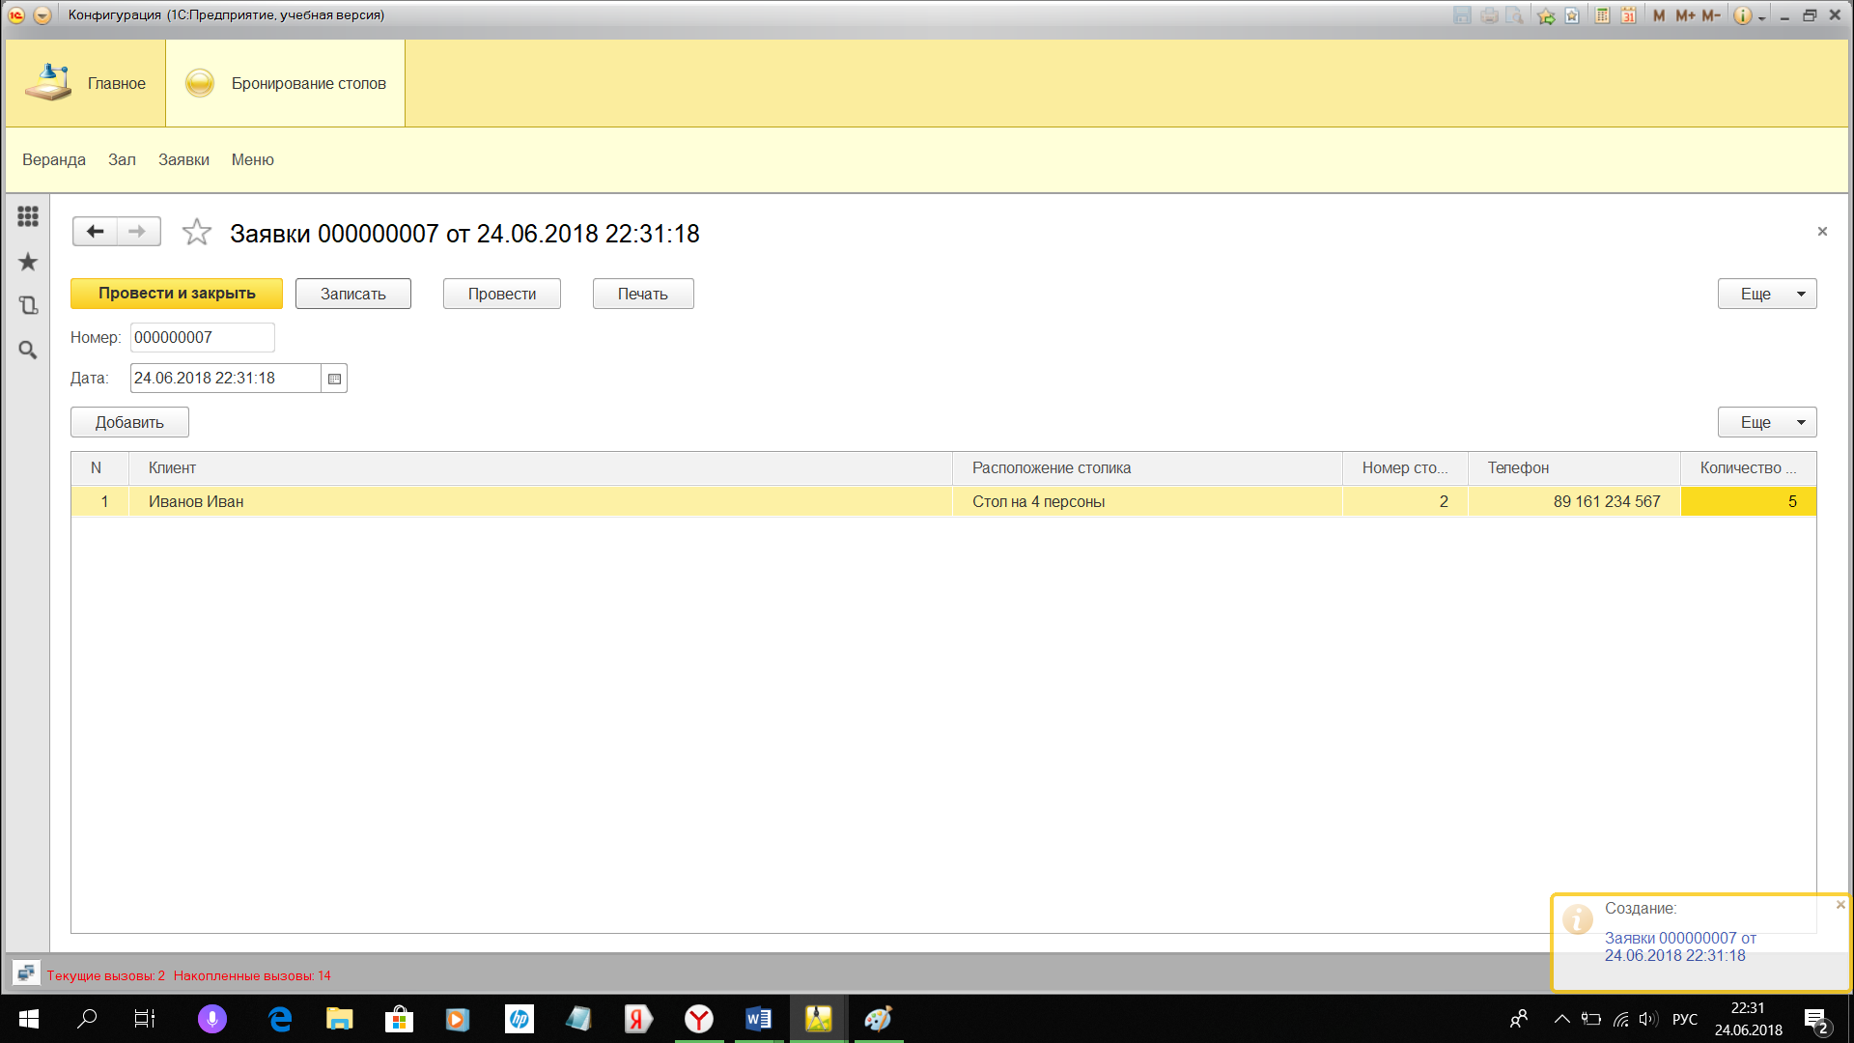1854x1043 pixels.
Task: Open the calendar icon in title bar
Action: coord(1628,15)
